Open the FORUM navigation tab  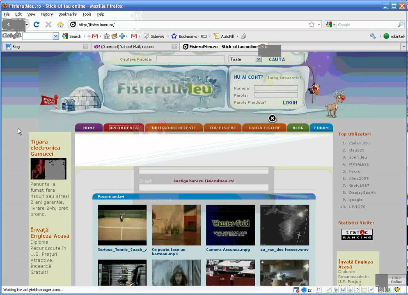point(321,128)
